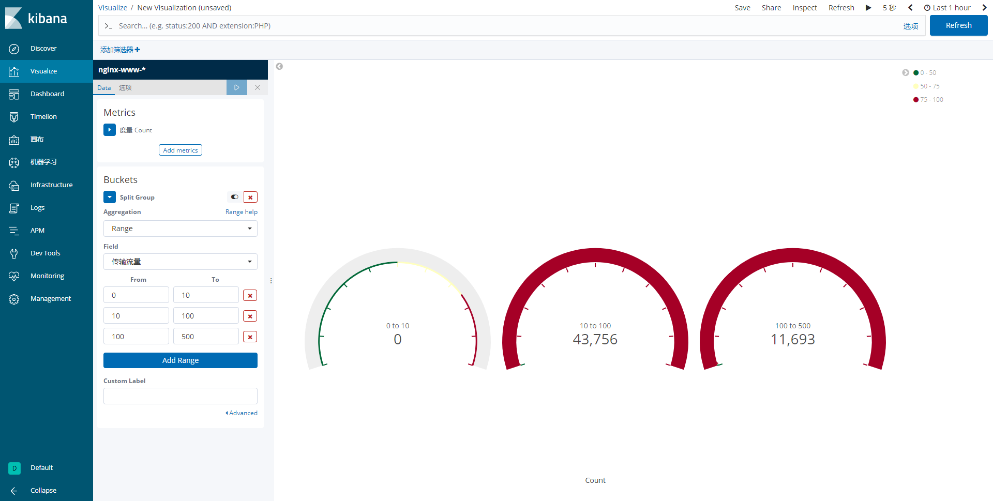Click the Custom Label input field
Viewport: 993px width, 501px height.
(180, 396)
